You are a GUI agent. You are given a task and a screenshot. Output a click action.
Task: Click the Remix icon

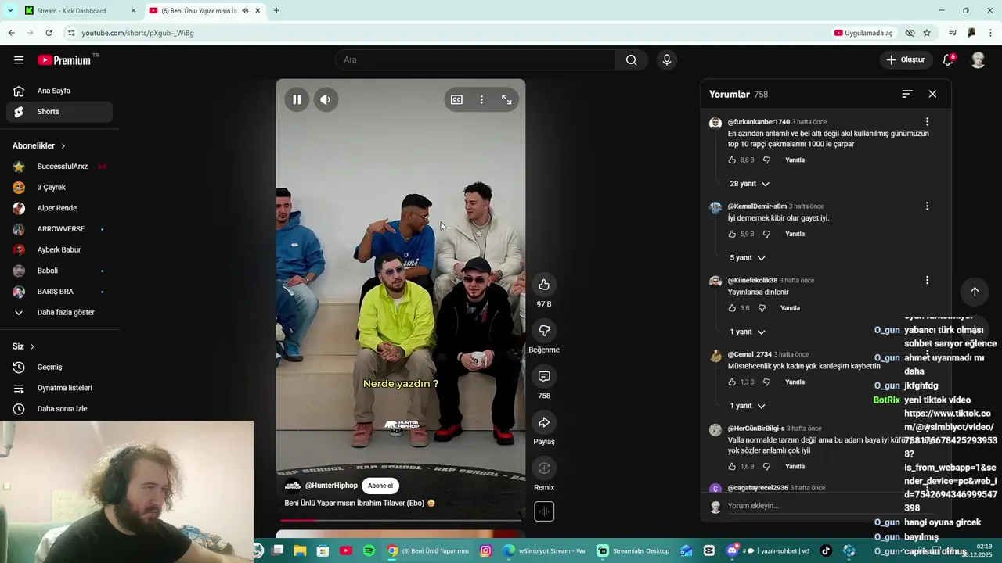click(x=544, y=468)
